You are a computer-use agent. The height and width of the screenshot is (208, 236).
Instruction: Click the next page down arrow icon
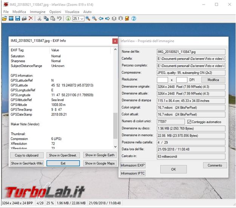tap(120, 19)
